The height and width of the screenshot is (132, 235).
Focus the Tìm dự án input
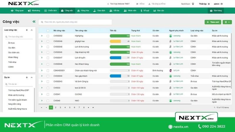coord(19,84)
